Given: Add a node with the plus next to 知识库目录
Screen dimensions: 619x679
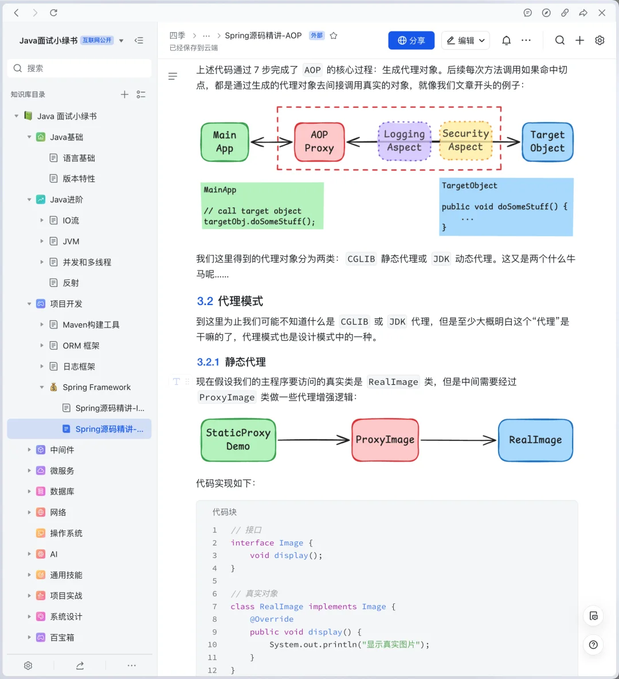Looking at the screenshot, I should 124,94.
